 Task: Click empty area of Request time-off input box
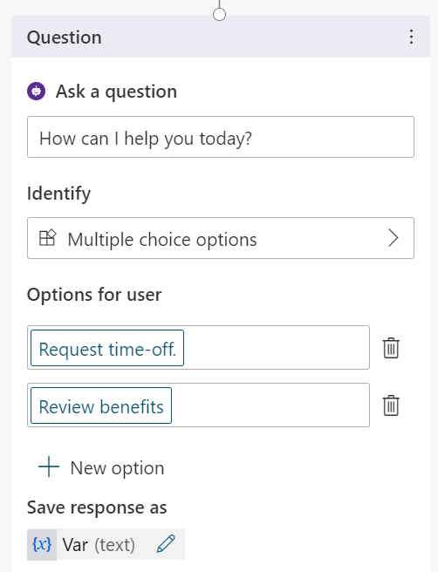tap(277, 348)
